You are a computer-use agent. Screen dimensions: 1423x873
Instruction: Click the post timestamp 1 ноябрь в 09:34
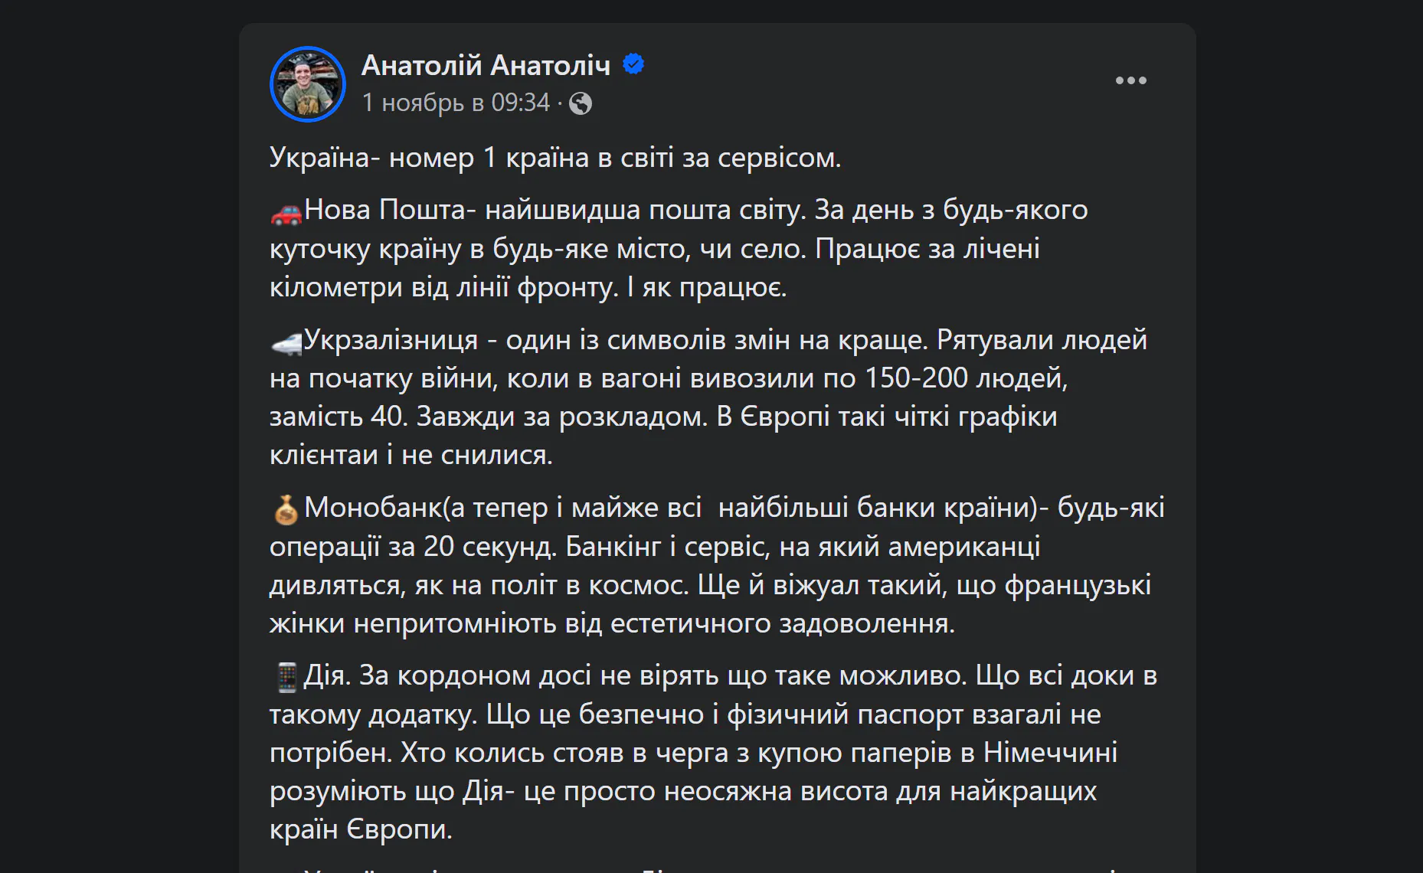tap(456, 103)
